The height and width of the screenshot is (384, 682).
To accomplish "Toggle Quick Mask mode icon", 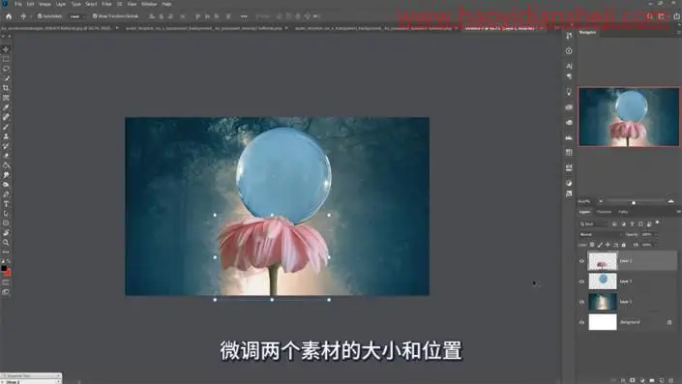I will 6,282.
